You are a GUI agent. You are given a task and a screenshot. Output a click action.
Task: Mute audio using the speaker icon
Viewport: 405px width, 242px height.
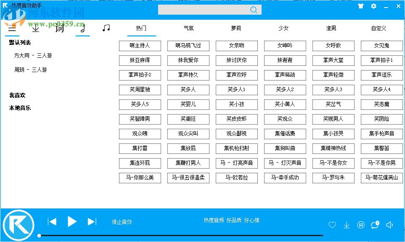click(x=389, y=225)
